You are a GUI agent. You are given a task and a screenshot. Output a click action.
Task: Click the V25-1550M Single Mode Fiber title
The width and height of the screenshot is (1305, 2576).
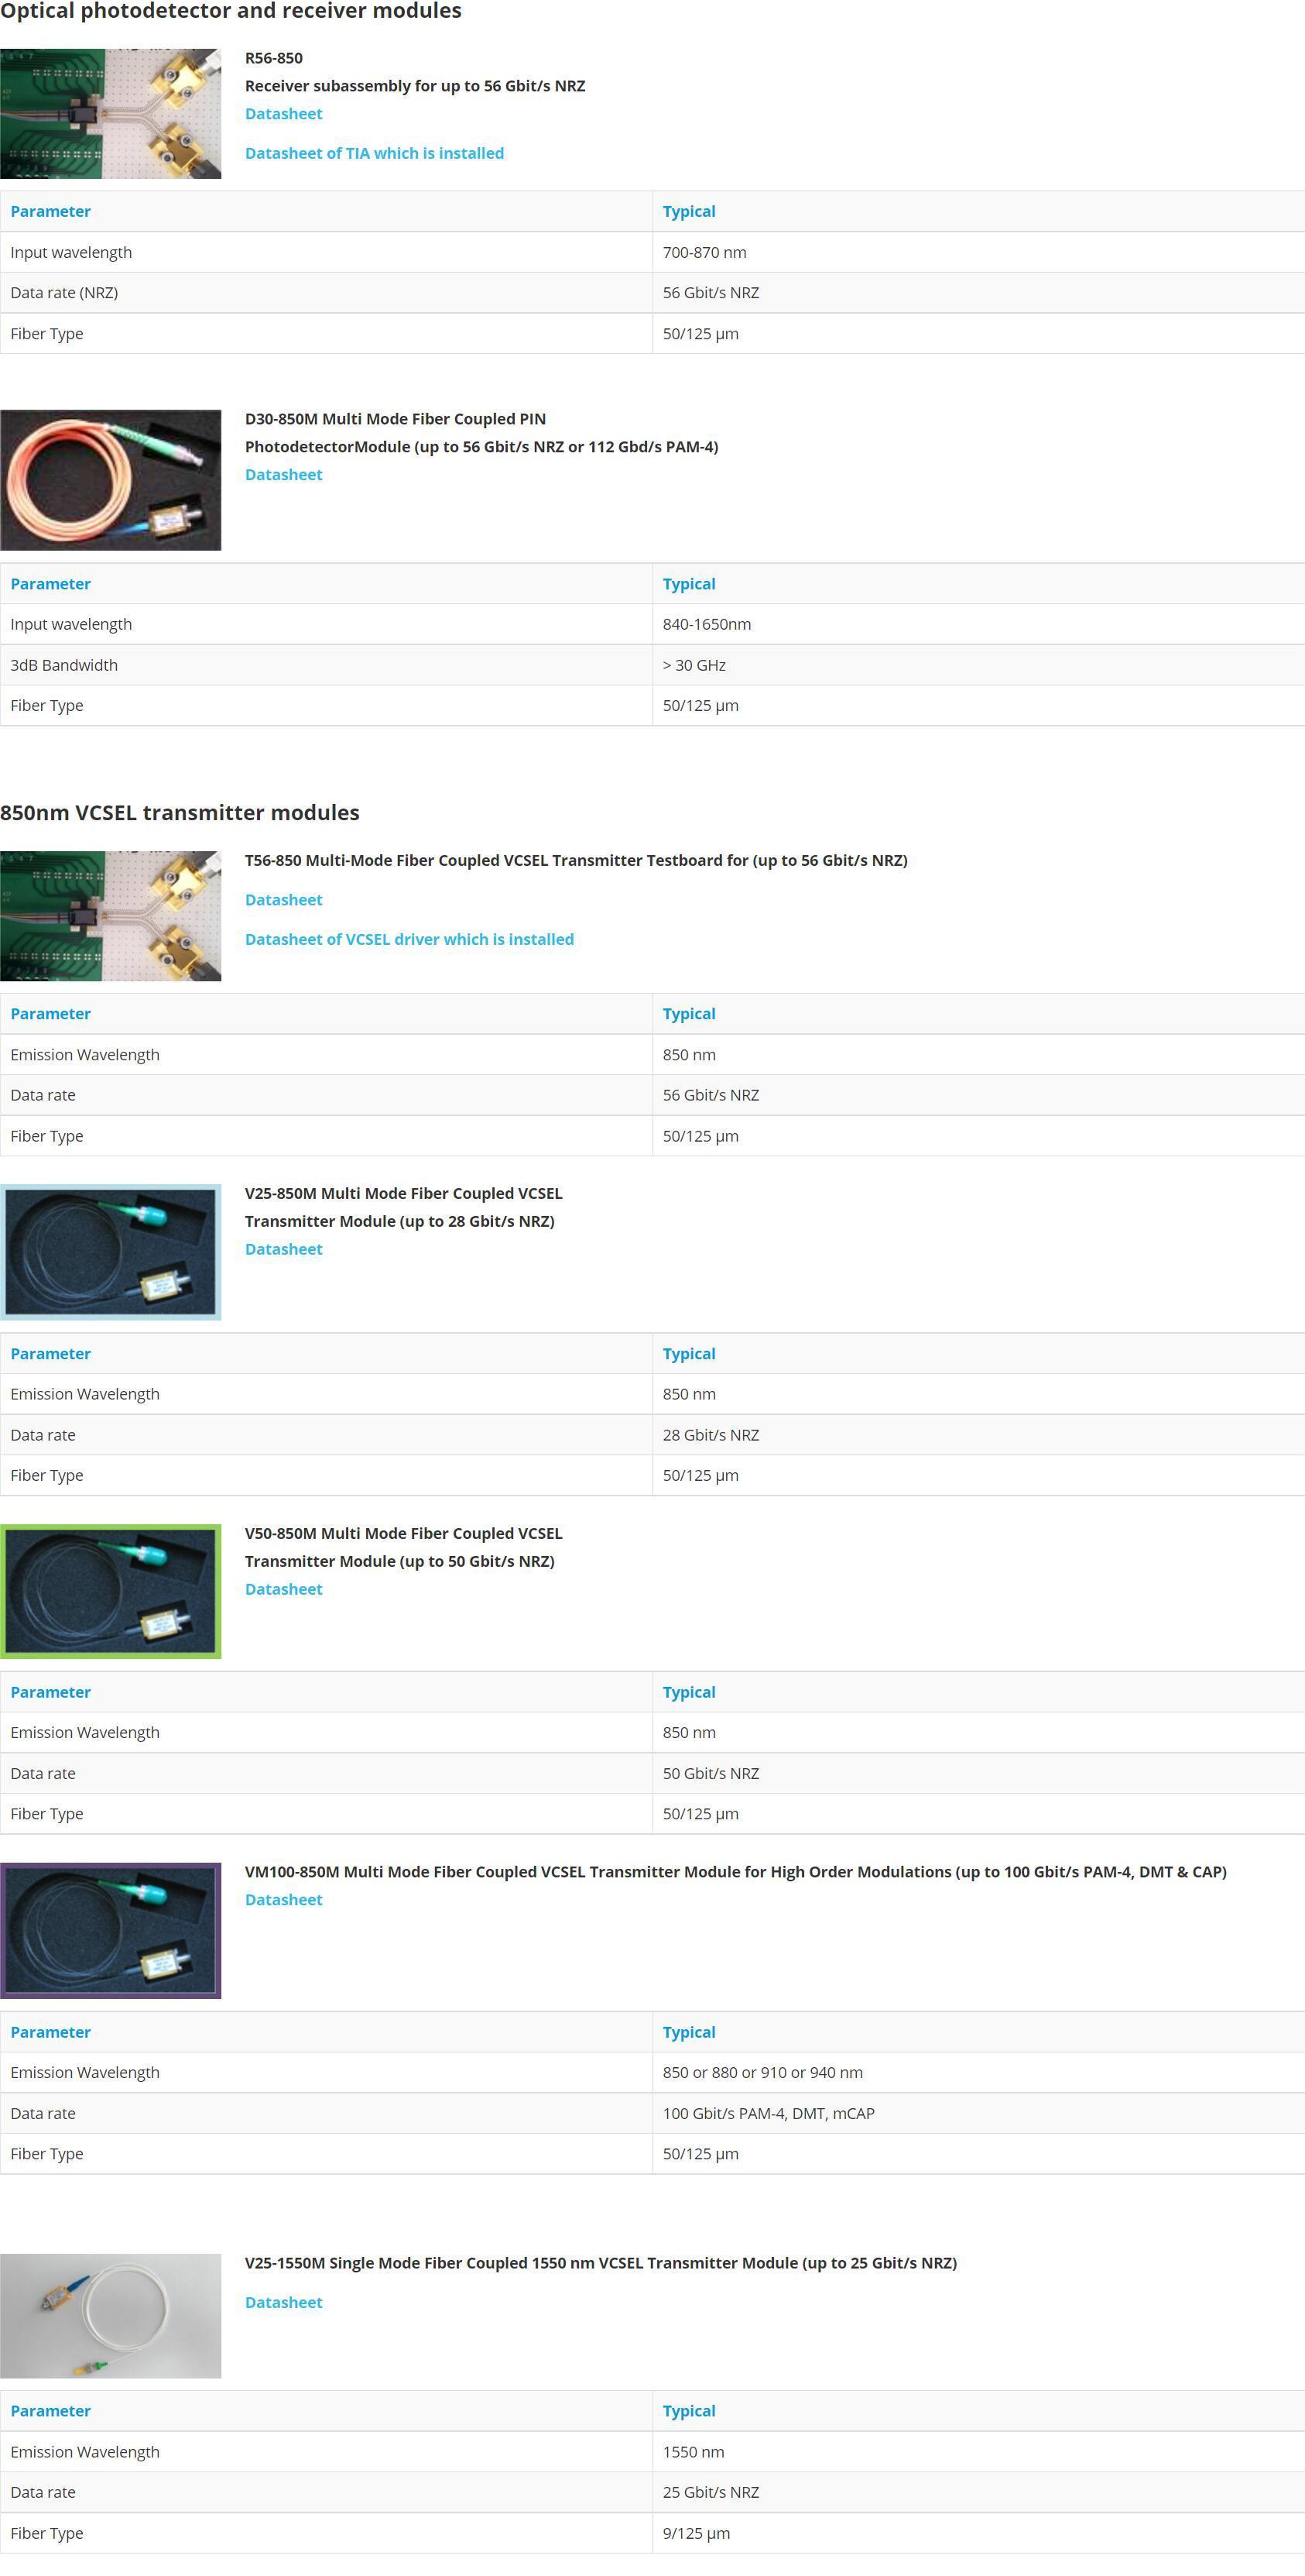[601, 2263]
